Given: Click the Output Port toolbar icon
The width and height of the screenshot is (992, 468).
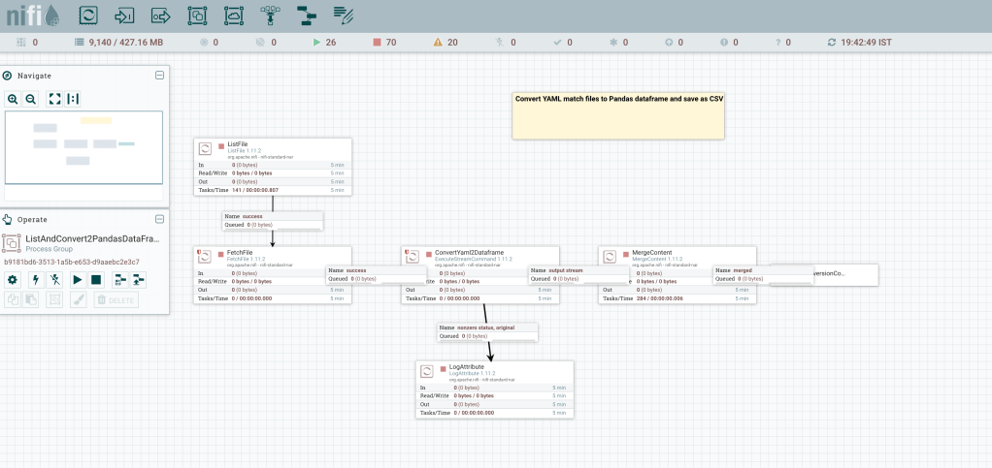Looking at the screenshot, I should (161, 16).
